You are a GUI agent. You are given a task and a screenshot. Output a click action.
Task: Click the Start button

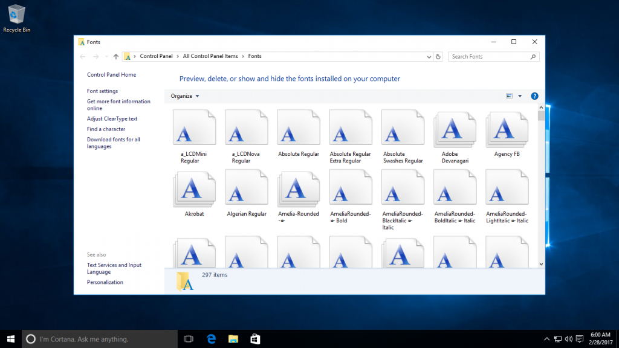(x=11, y=338)
